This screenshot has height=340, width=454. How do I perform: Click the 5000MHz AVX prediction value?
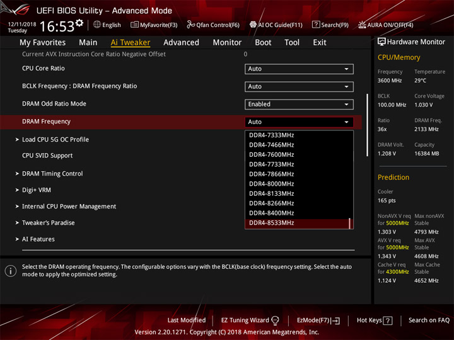coord(397,247)
